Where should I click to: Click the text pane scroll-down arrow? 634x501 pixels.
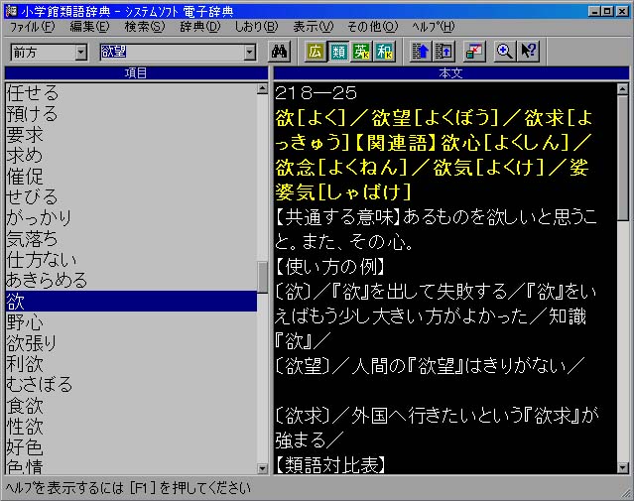click(623, 466)
